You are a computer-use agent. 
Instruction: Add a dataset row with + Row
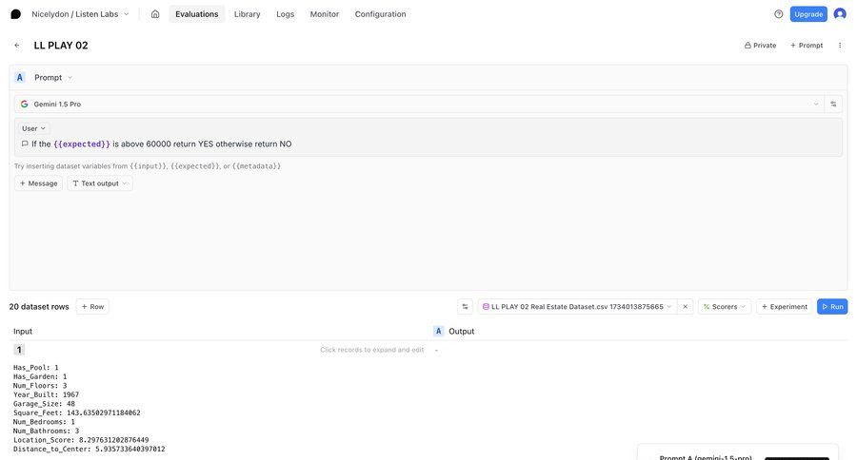tap(92, 307)
